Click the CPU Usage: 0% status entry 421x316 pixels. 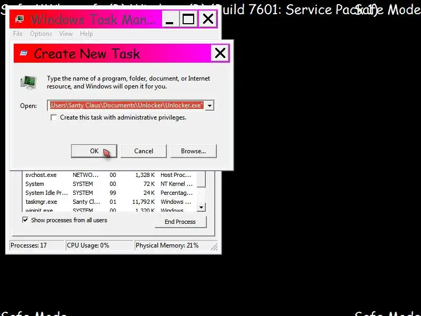(x=99, y=245)
